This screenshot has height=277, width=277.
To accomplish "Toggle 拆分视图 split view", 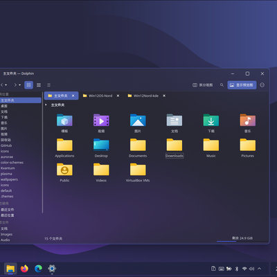I will 202,85.
